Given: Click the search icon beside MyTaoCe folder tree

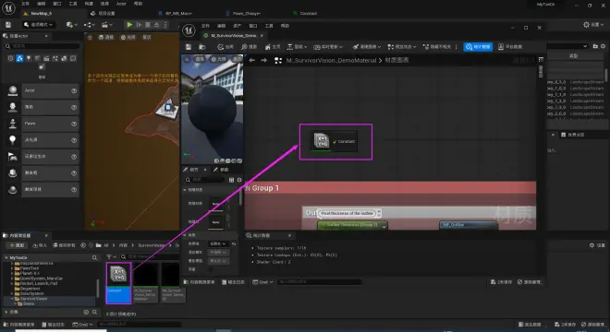Looking at the screenshot, I should click(94, 258).
